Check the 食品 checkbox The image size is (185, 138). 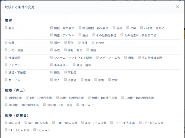80,35
